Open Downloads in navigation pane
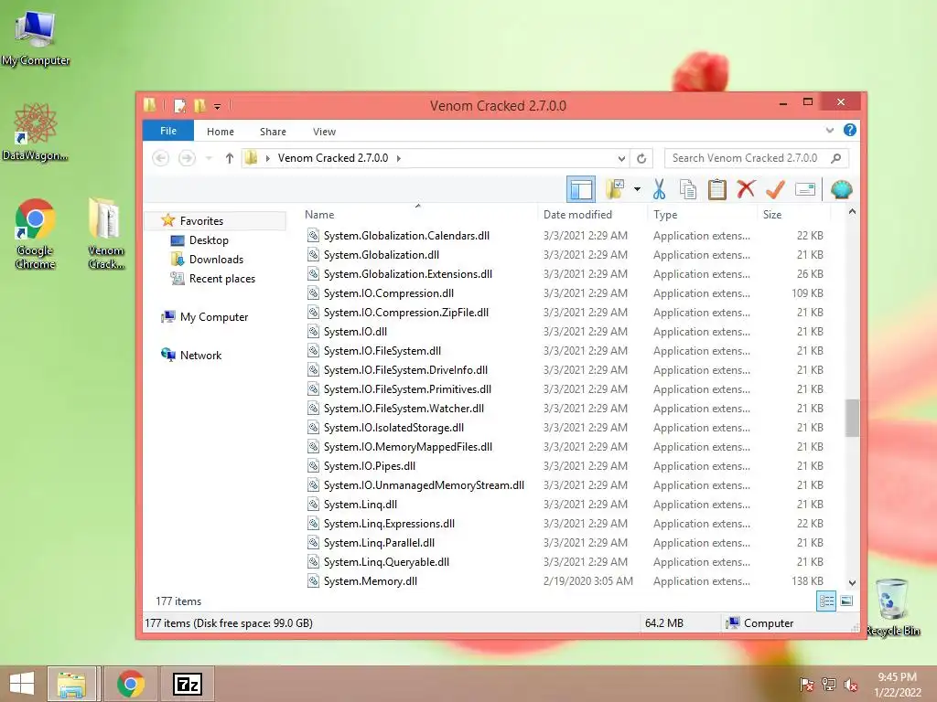 point(216,259)
